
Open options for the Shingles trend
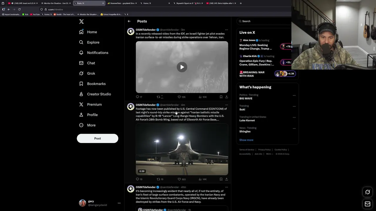tap(294, 128)
